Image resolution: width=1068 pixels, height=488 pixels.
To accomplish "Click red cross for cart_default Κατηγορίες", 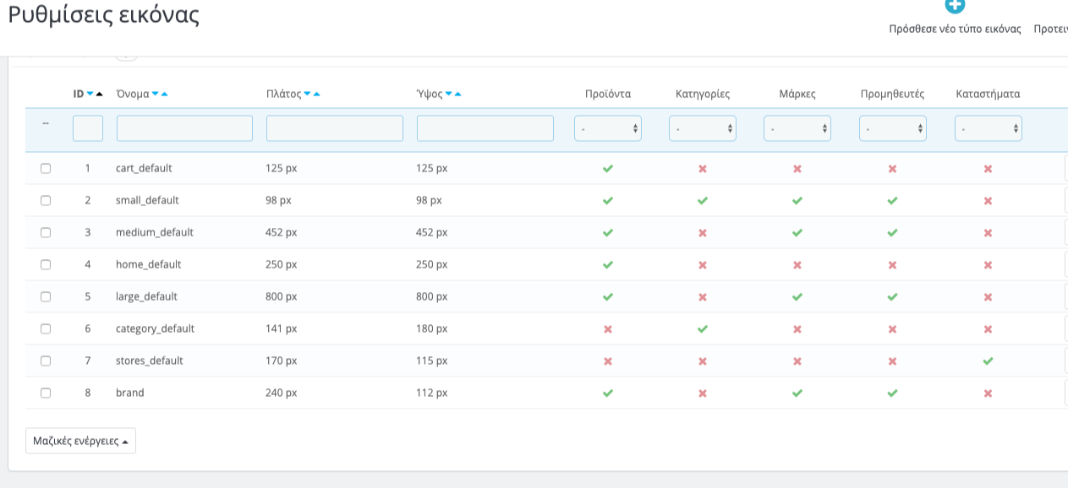I will 703,168.
